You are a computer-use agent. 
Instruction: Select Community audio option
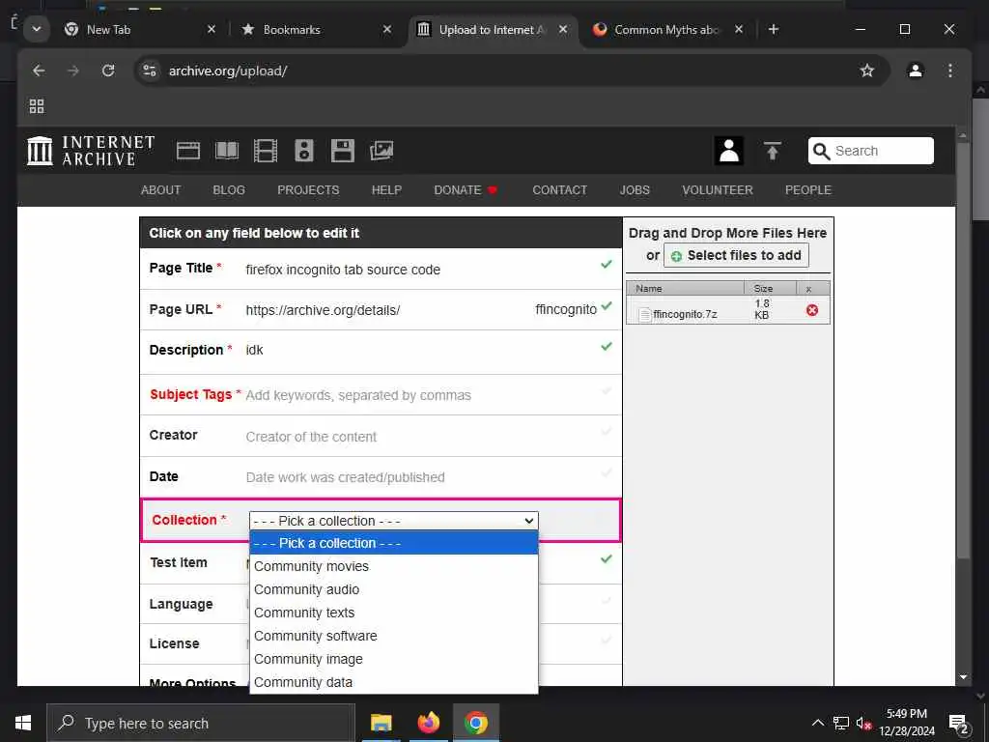pyautogui.click(x=394, y=589)
